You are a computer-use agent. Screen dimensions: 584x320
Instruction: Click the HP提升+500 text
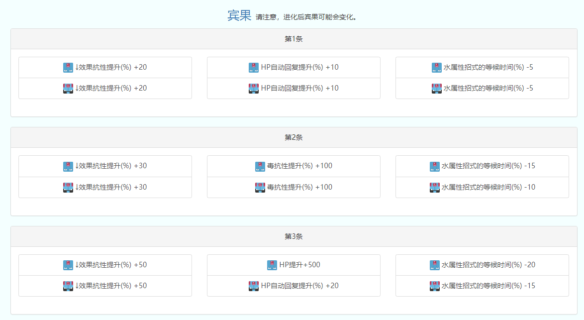(x=299, y=265)
